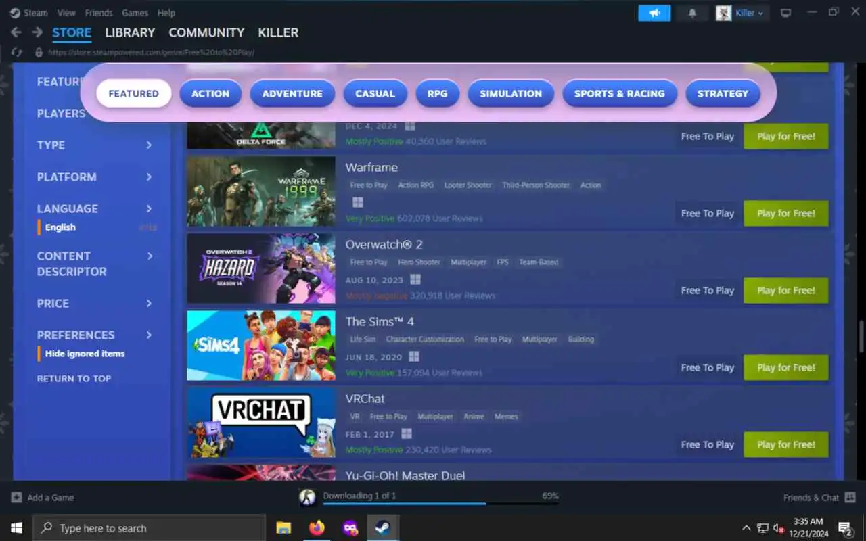The height and width of the screenshot is (541, 866).
Task: Collapse the PREFERENCES filter section
Action: pyautogui.click(x=95, y=335)
